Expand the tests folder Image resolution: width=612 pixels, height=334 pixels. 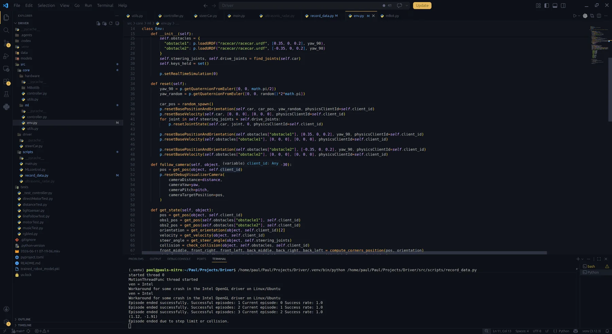[x=24, y=187]
